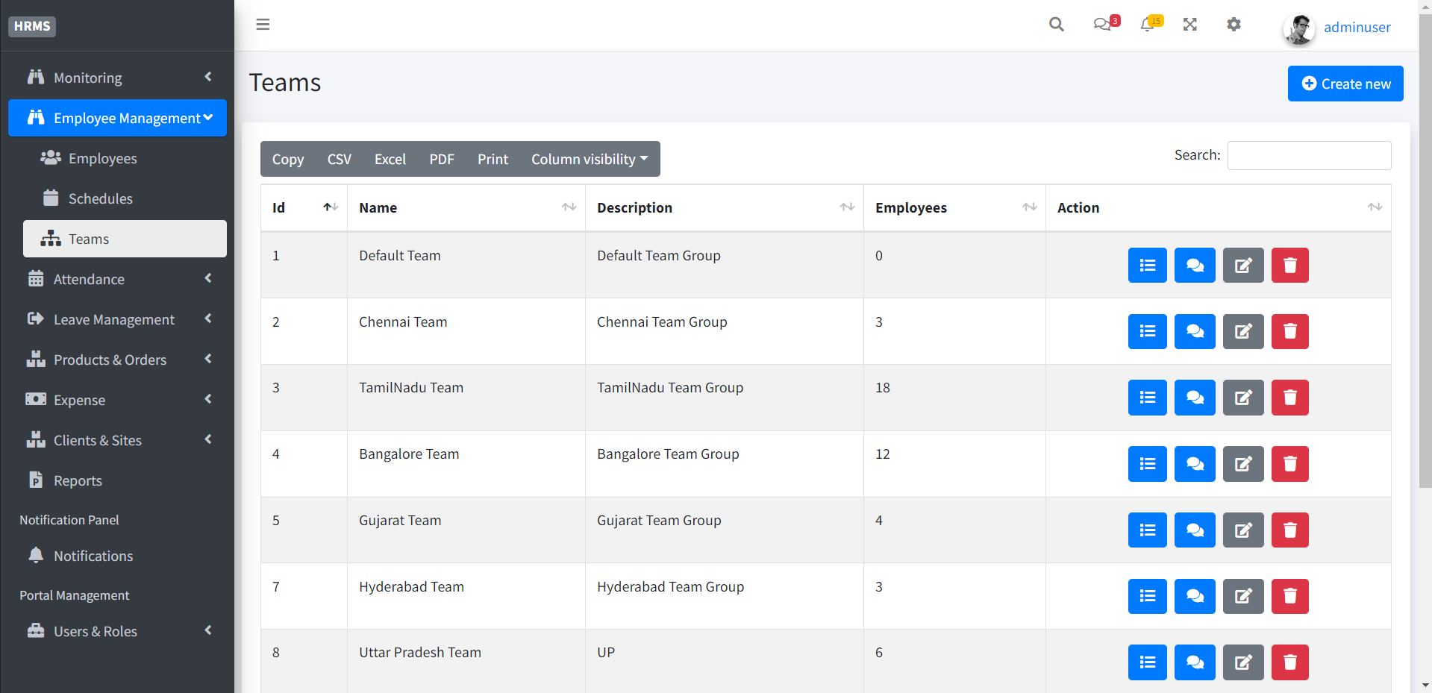The height and width of the screenshot is (693, 1432).
Task: Open the Column visibility dropdown
Action: coord(589,159)
